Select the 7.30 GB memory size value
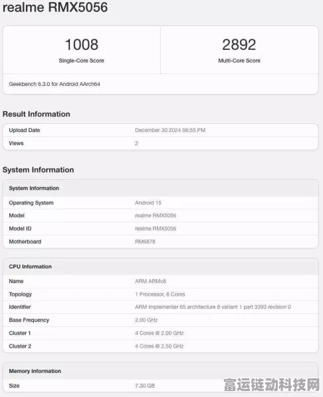Viewport: 323px width, 397px height. pyautogui.click(x=145, y=386)
